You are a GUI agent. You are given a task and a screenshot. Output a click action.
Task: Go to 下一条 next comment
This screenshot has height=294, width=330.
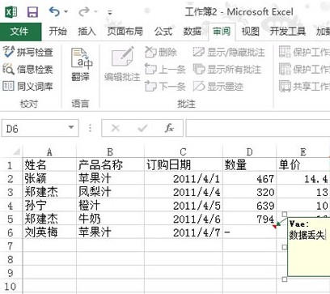165,87
